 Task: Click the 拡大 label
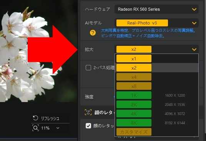pyautogui.click(x=89, y=49)
